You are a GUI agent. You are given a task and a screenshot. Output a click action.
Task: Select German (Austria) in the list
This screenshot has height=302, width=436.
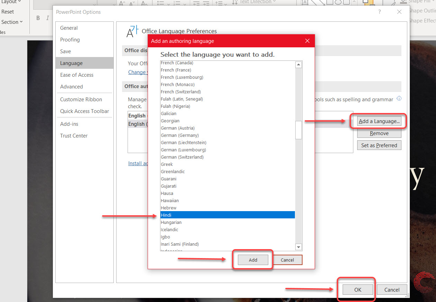[x=228, y=128]
